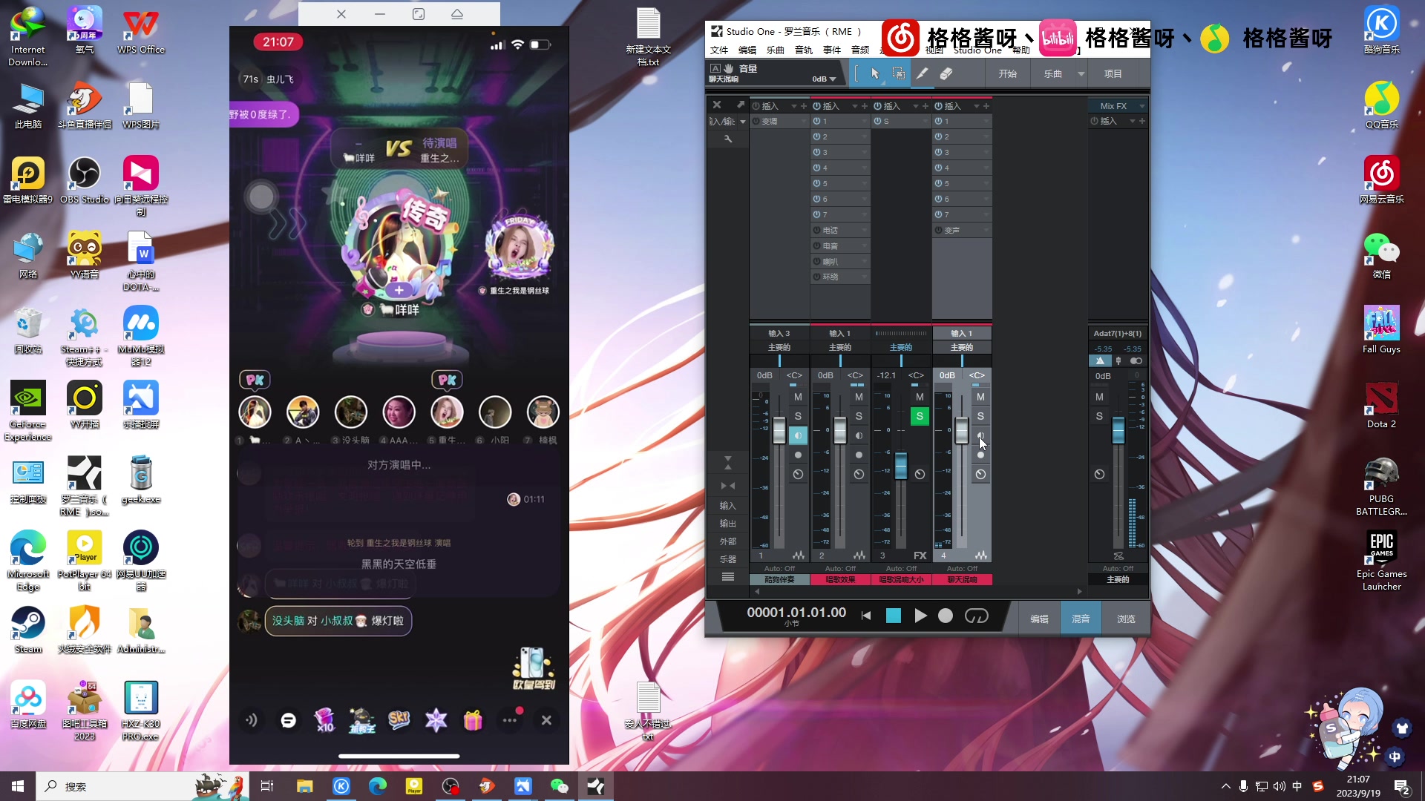Screen dimensions: 1425x801
Task: Toggle power for 变调 insert effect
Action: click(x=756, y=121)
